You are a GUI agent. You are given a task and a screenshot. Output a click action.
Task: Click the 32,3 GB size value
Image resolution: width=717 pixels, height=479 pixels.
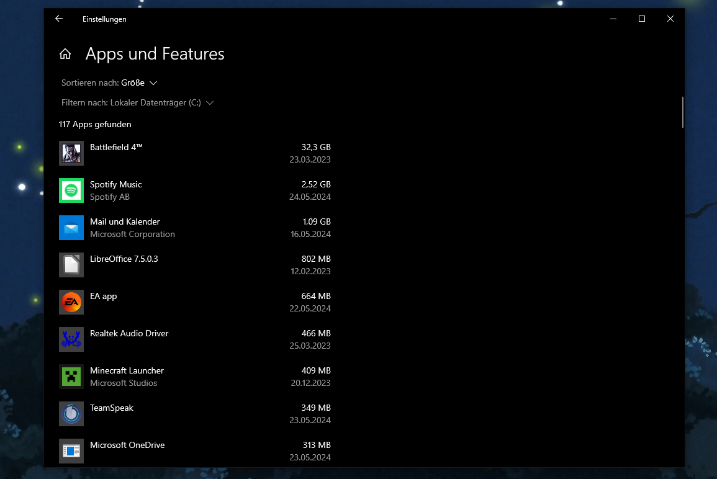(x=316, y=147)
